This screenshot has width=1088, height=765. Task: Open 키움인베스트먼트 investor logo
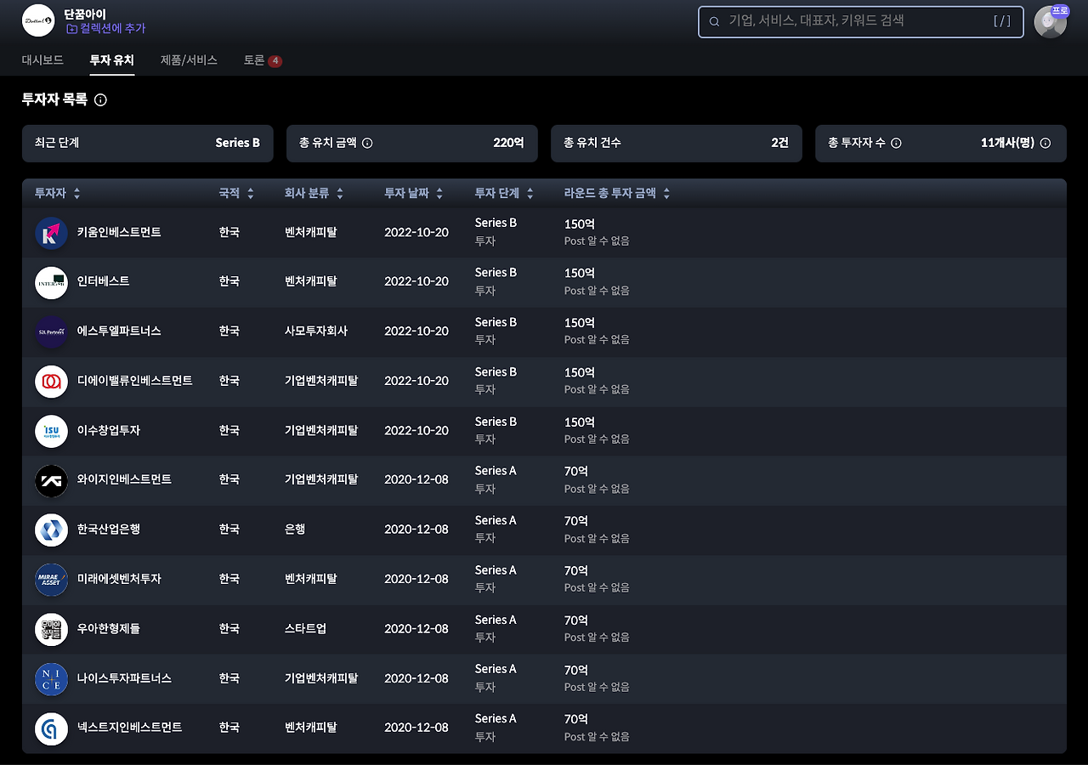click(x=51, y=233)
